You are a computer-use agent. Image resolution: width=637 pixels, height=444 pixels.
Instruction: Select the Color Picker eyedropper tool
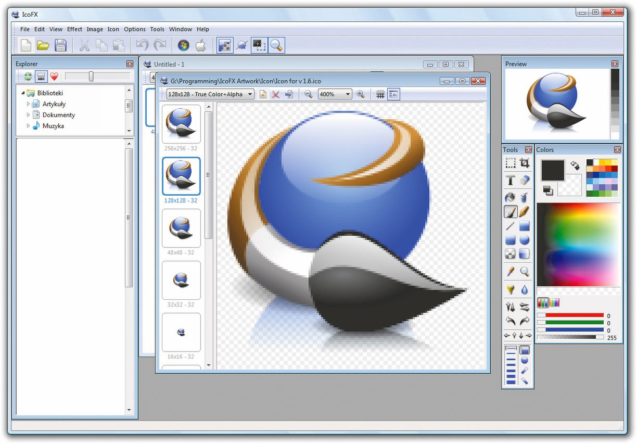click(511, 272)
